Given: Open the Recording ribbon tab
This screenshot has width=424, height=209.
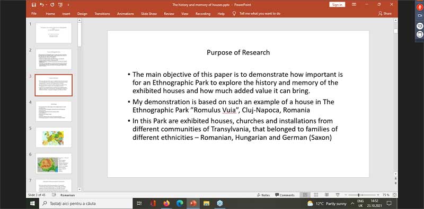Looking at the screenshot, I should point(203,14).
